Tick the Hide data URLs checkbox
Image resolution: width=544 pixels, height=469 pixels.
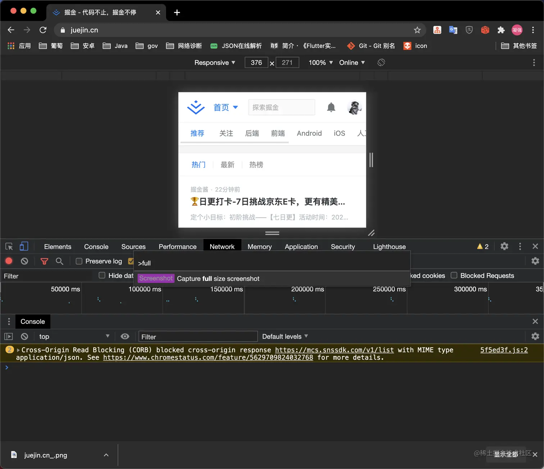(x=102, y=275)
